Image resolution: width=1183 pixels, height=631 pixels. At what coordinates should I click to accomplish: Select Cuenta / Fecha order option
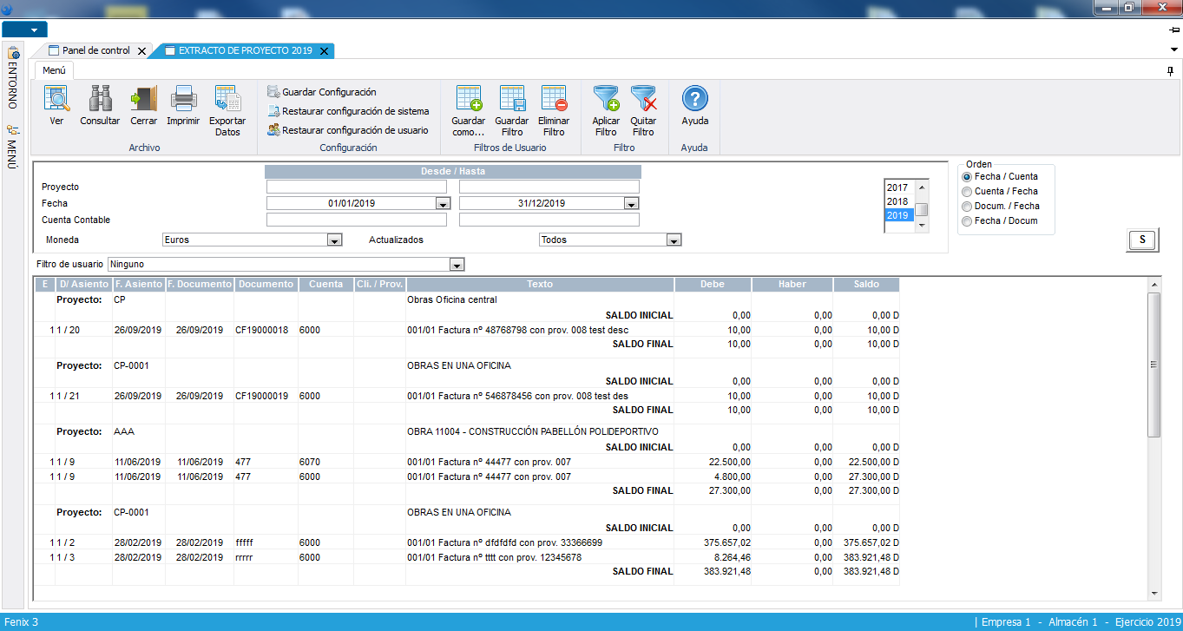(967, 192)
